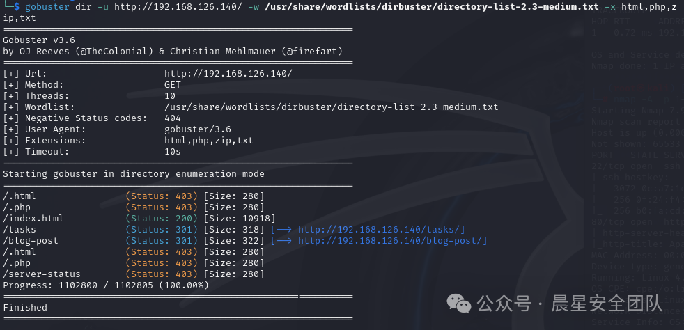Click the 'Gobuster v3.6' banner text
Screen dimensions: 684x330
point(39,40)
